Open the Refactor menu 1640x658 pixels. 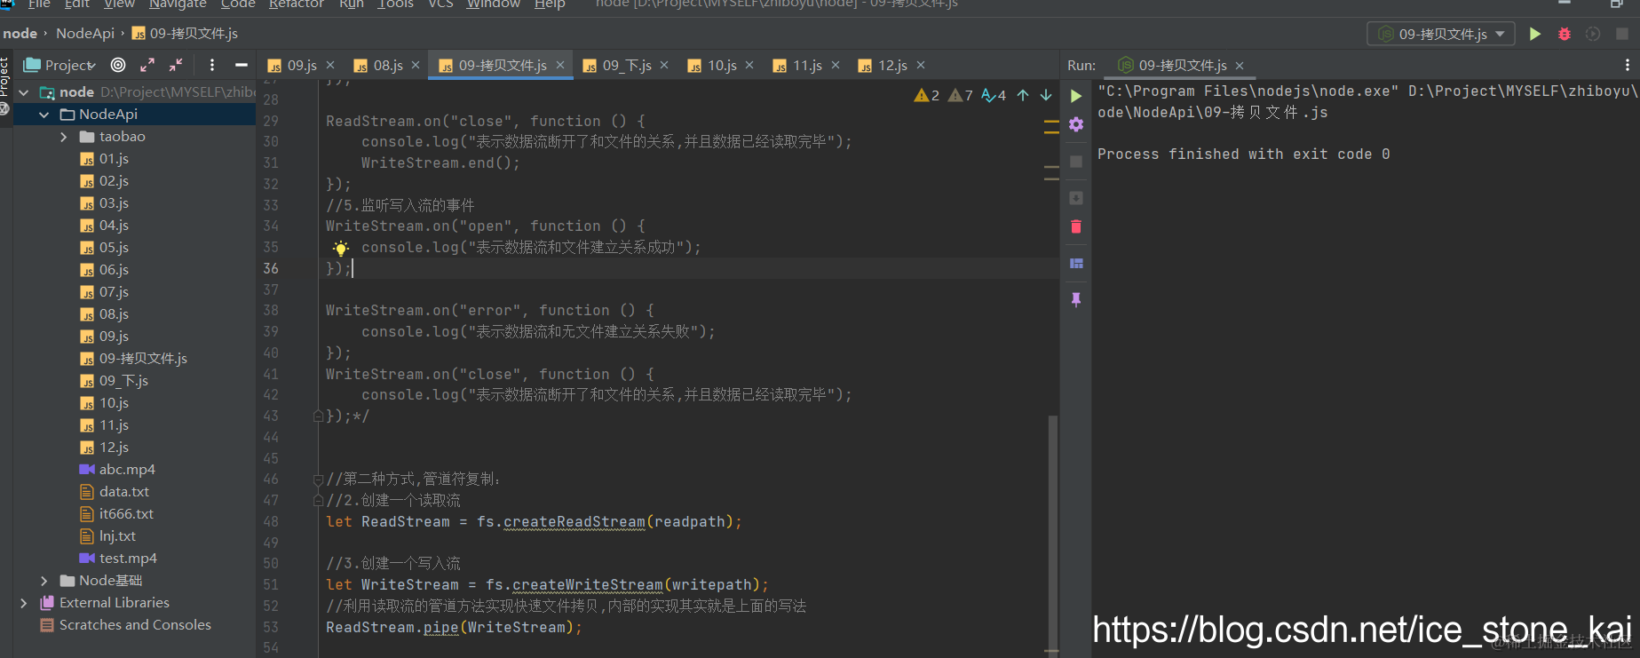coord(296,4)
